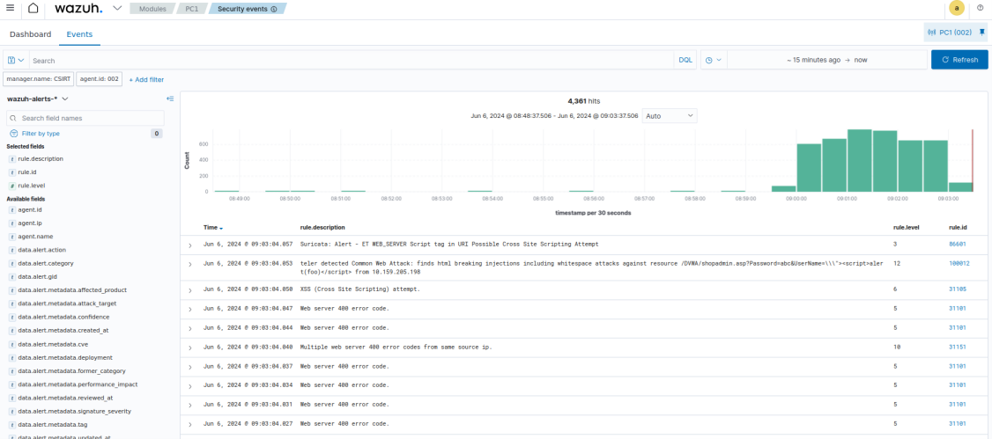The width and height of the screenshot is (992, 439).
Task: Open rule id 100012
Action: pyautogui.click(x=959, y=263)
